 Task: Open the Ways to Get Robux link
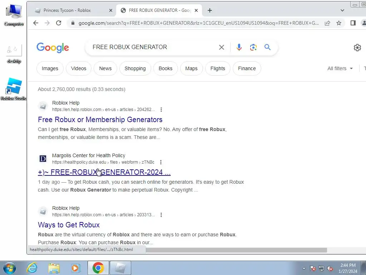point(69,225)
